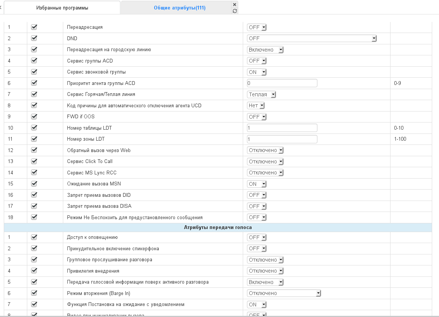
Task: Toggle the DND row checkbox
Action: [34, 38]
